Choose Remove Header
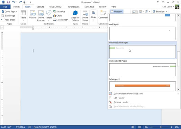Image resolution: width=181 pixels, height=129 pixels. pyautogui.click(x=144, y=102)
